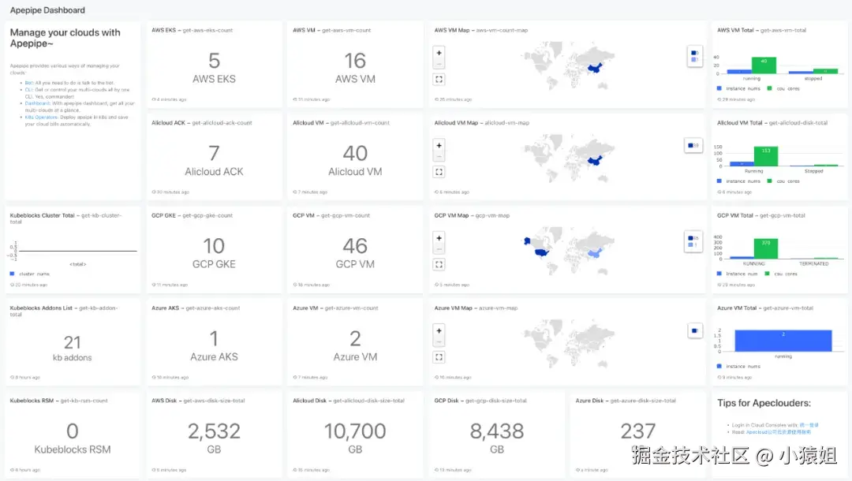
Task: Open the K8s Operators link
Action: (x=41, y=117)
